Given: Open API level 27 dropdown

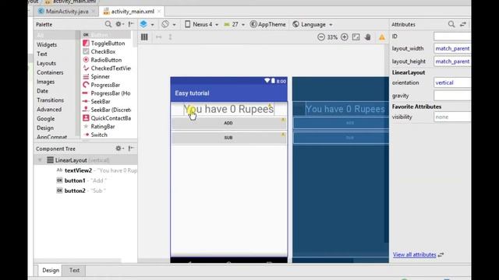Looking at the screenshot, I should tap(235, 24).
